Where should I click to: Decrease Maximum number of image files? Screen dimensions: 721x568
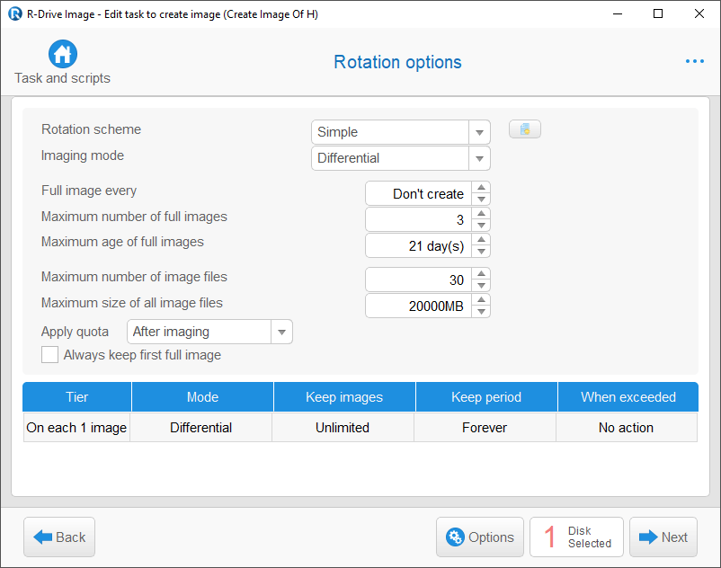pos(481,286)
